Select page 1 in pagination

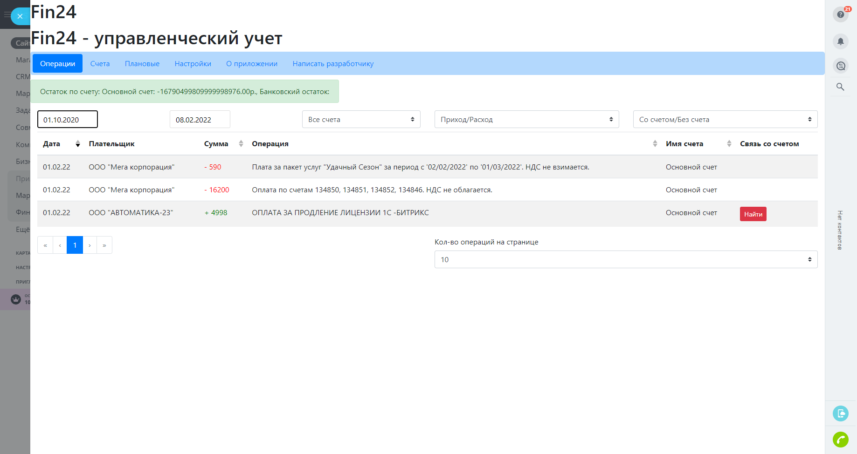(x=75, y=245)
